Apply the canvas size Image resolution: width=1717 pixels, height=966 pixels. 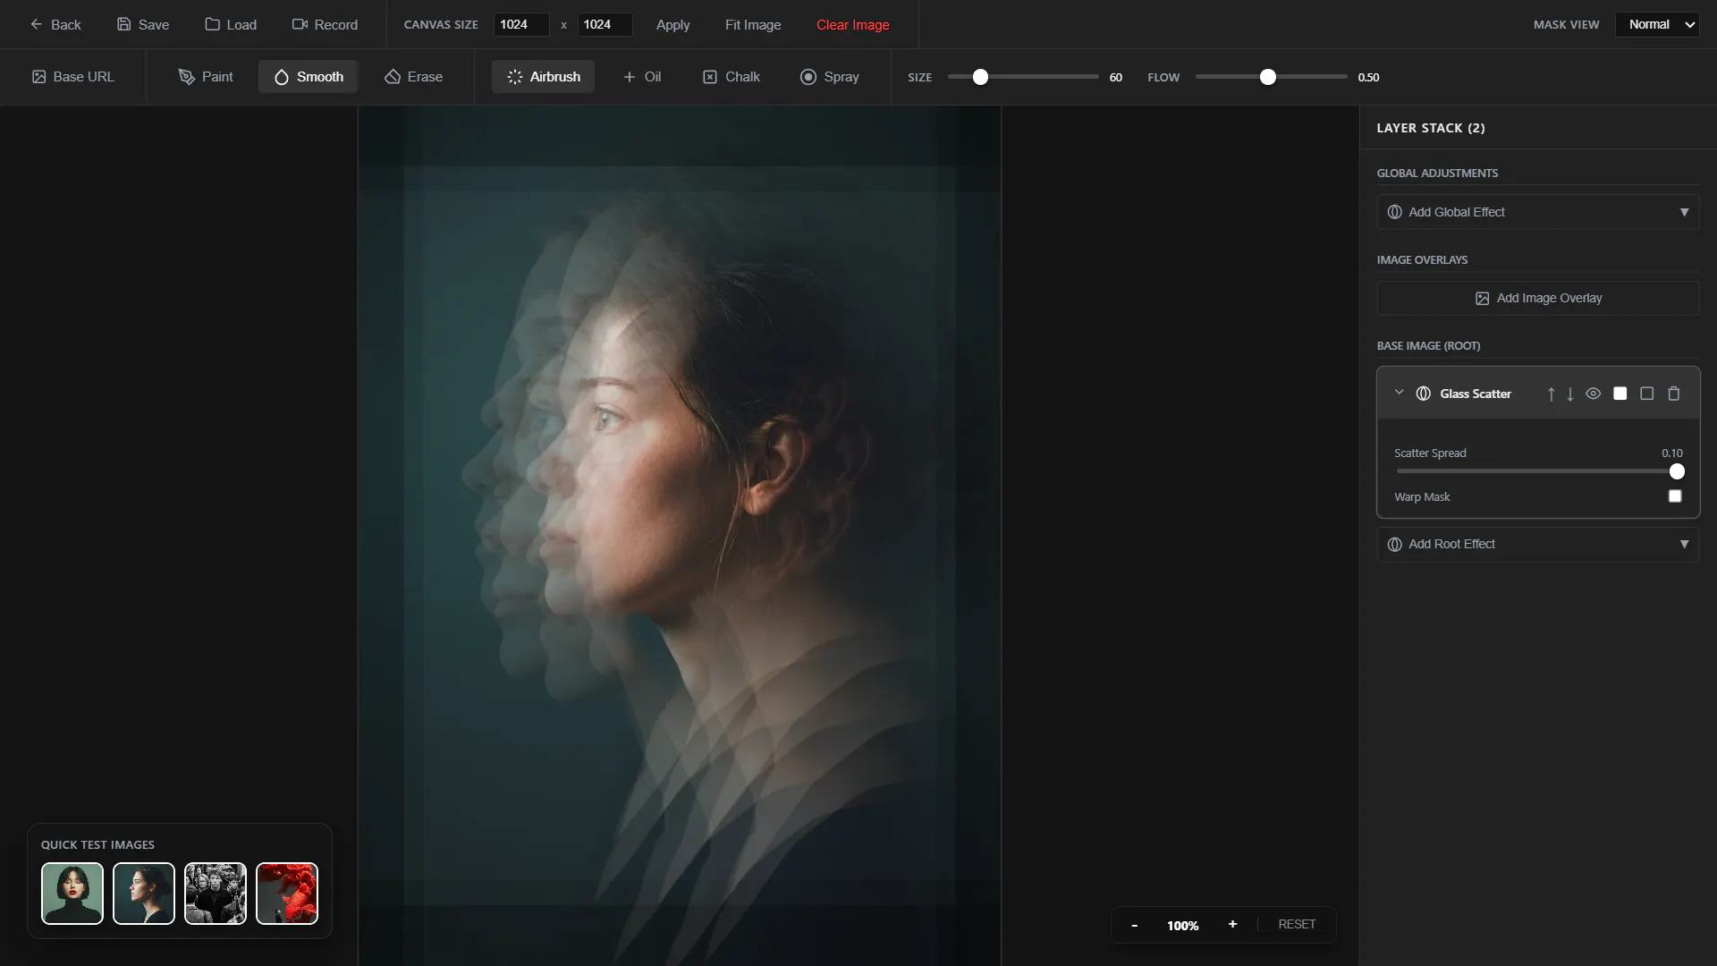[672, 24]
